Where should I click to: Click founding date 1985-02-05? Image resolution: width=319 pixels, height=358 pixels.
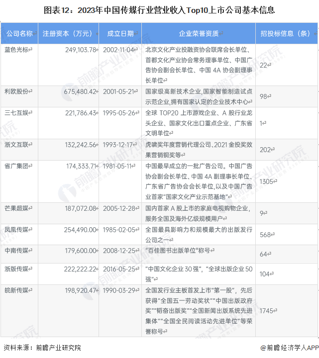pyautogui.click(x=119, y=230)
